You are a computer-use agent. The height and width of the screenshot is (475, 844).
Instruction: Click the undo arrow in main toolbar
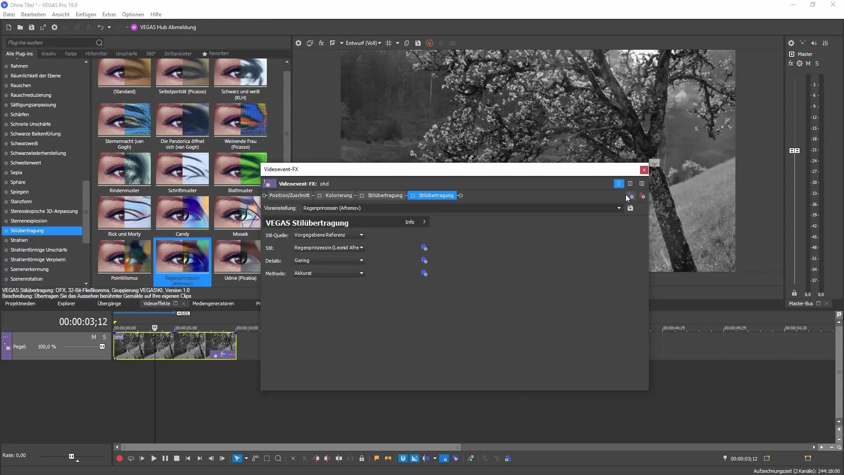[x=100, y=27]
